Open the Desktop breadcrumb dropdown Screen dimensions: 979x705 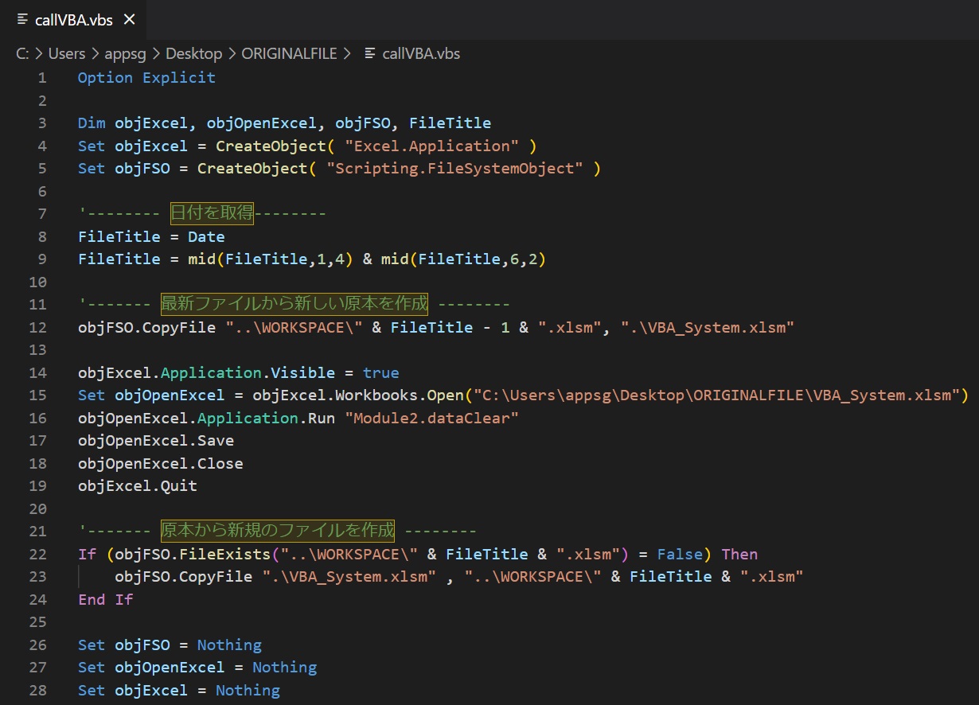pyautogui.click(x=193, y=53)
